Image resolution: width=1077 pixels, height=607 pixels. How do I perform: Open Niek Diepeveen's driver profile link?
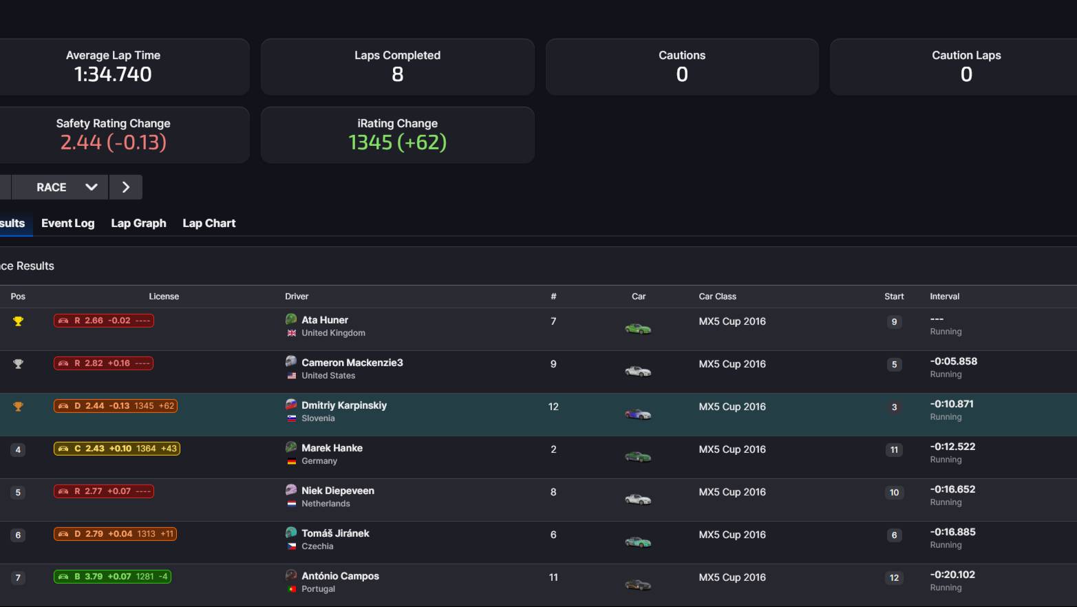point(337,491)
